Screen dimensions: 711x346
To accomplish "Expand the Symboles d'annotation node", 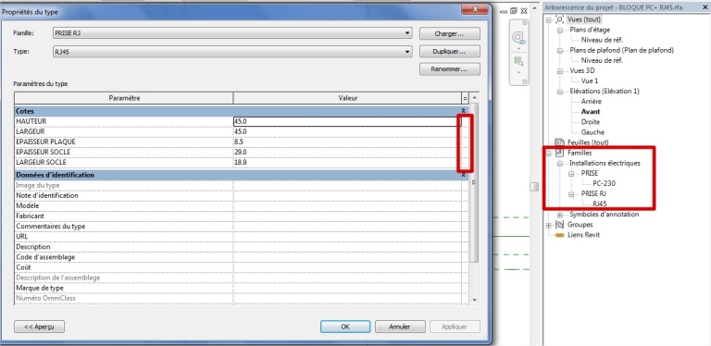I will (560, 215).
